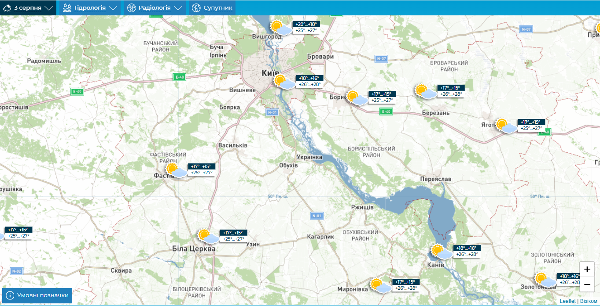Open the Візіком attribution link
The height and width of the screenshot is (306, 600).
(x=589, y=301)
